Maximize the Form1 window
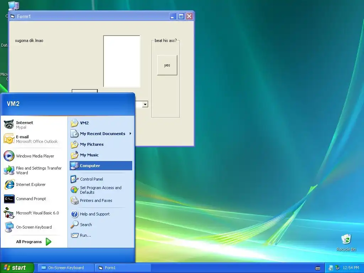364x273 pixels. pyautogui.click(x=181, y=16)
